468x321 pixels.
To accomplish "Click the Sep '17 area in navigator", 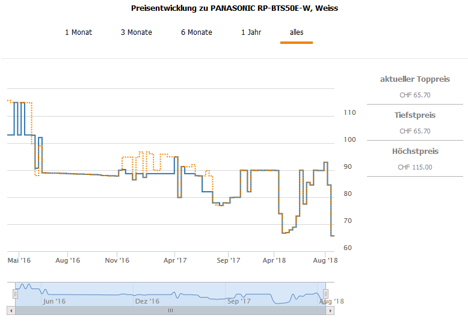I will (x=238, y=301).
